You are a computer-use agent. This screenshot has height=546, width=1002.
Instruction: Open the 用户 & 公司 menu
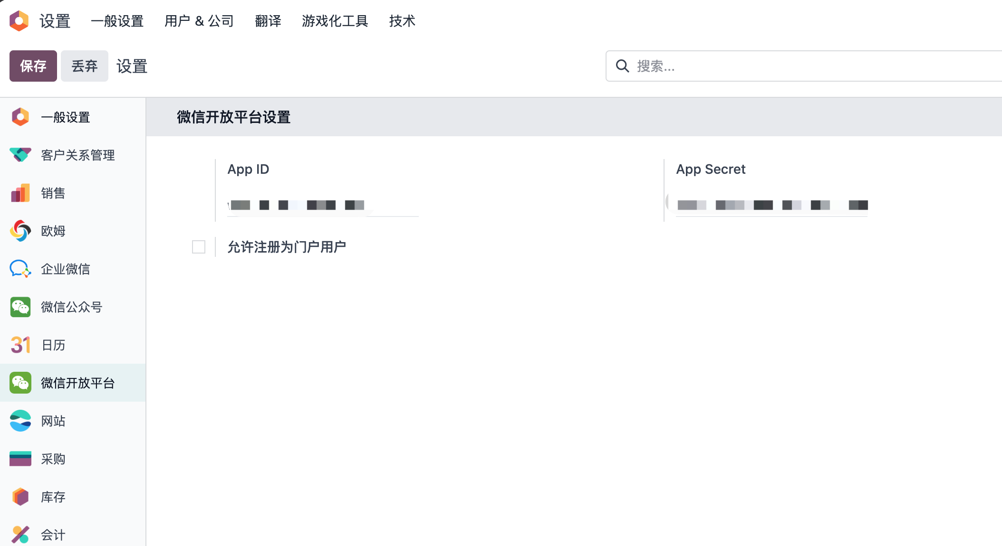(199, 21)
